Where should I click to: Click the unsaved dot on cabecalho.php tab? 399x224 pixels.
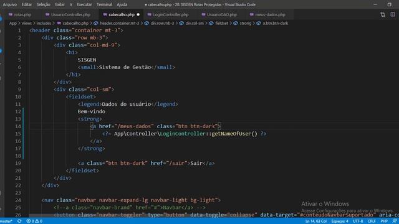(x=138, y=15)
